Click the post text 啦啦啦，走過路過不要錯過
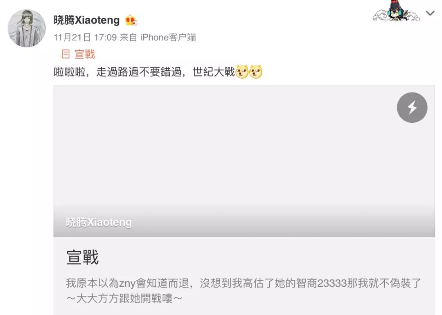442x315 pixels. (117, 72)
